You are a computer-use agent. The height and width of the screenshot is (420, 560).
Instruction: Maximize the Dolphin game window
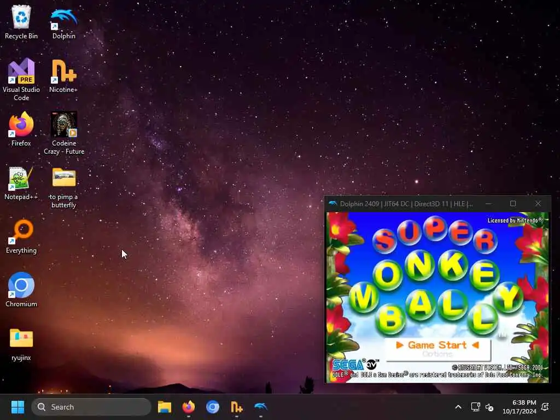click(513, 203)
